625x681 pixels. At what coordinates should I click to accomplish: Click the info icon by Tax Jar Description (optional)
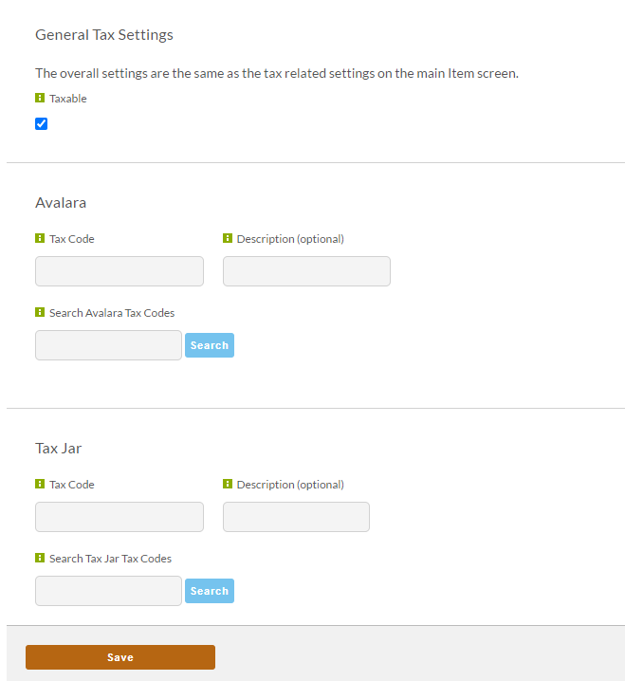click(x=228, y=484)
